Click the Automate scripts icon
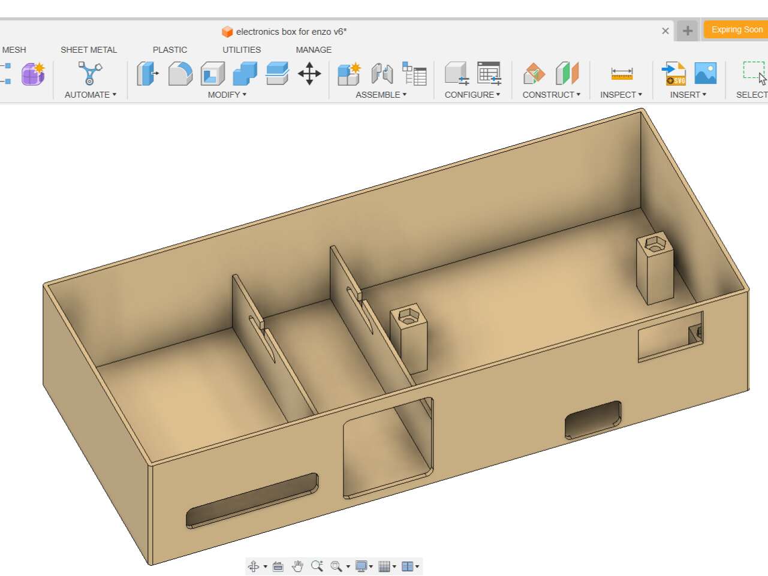Screen dimensions: 768x576 click(x=90, y=74)
